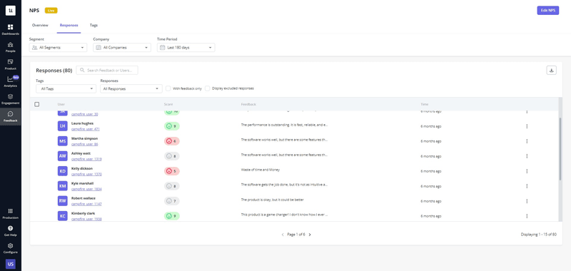Click the Search Feedback or Users field
Screen dimensions: 571x271
(107, 70)
